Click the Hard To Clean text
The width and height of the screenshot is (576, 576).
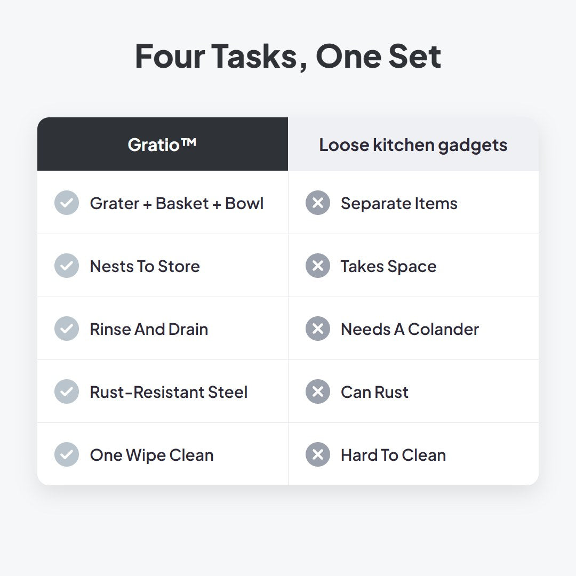click(394, 455)
